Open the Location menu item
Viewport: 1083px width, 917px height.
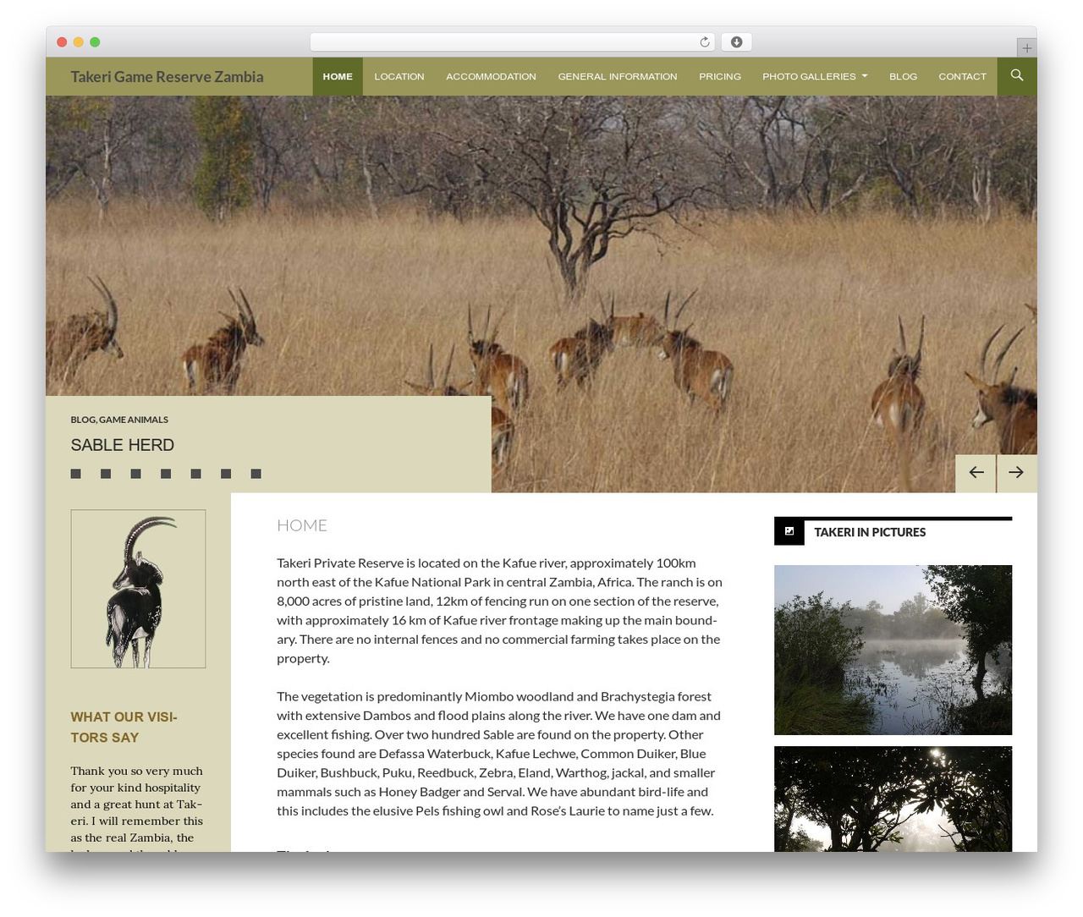coord(399,76)
